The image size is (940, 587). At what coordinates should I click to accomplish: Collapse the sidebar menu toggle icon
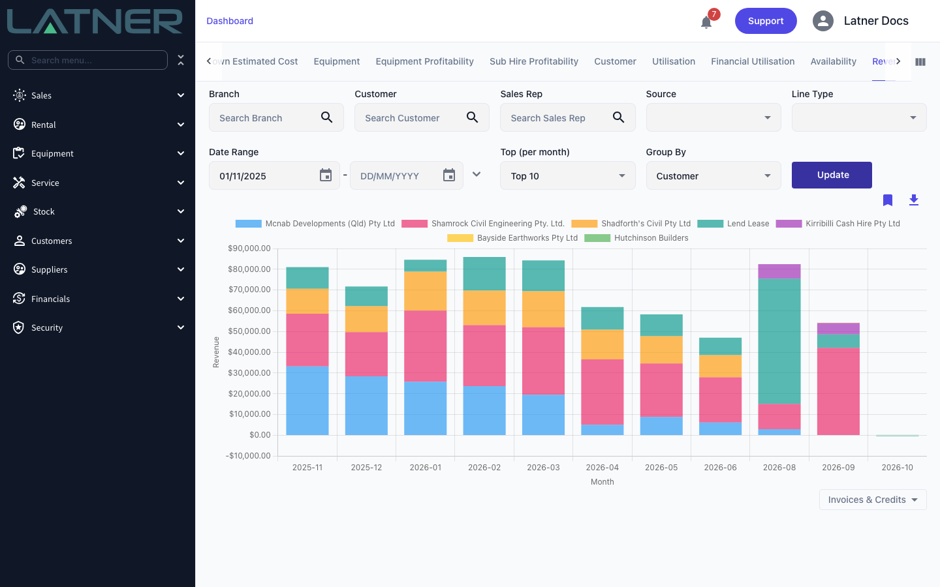(181, 60)
